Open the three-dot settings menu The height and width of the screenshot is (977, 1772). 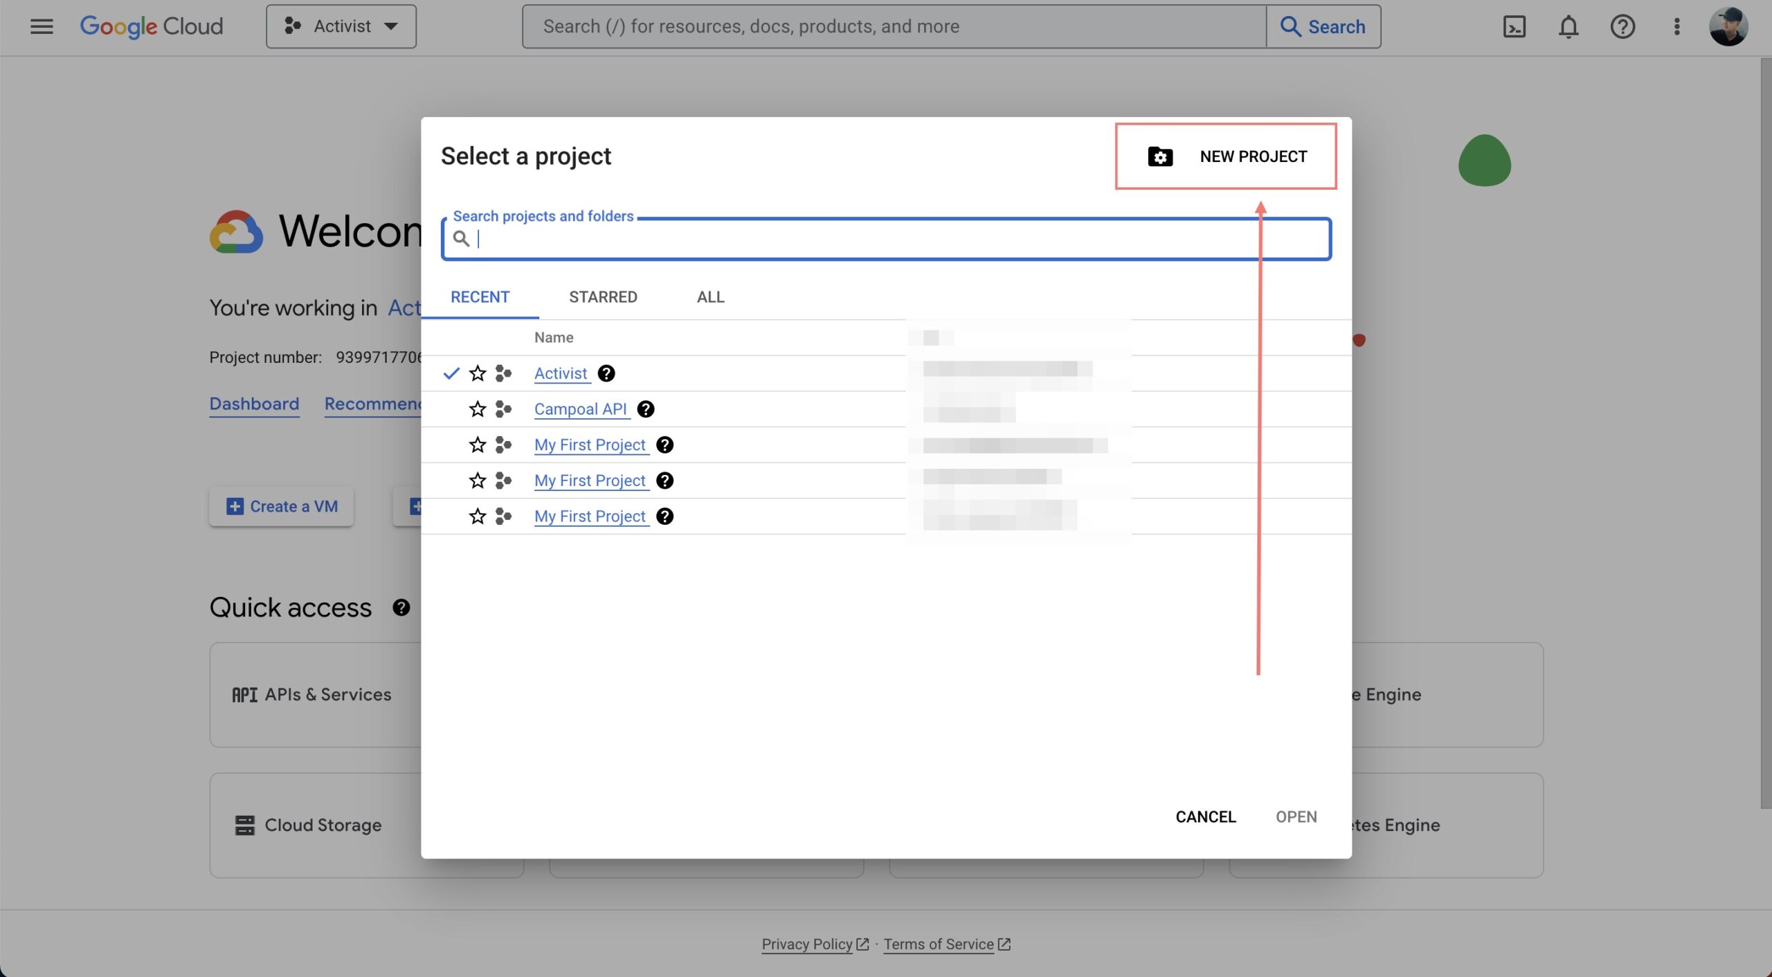click(x=1676, y=26)
